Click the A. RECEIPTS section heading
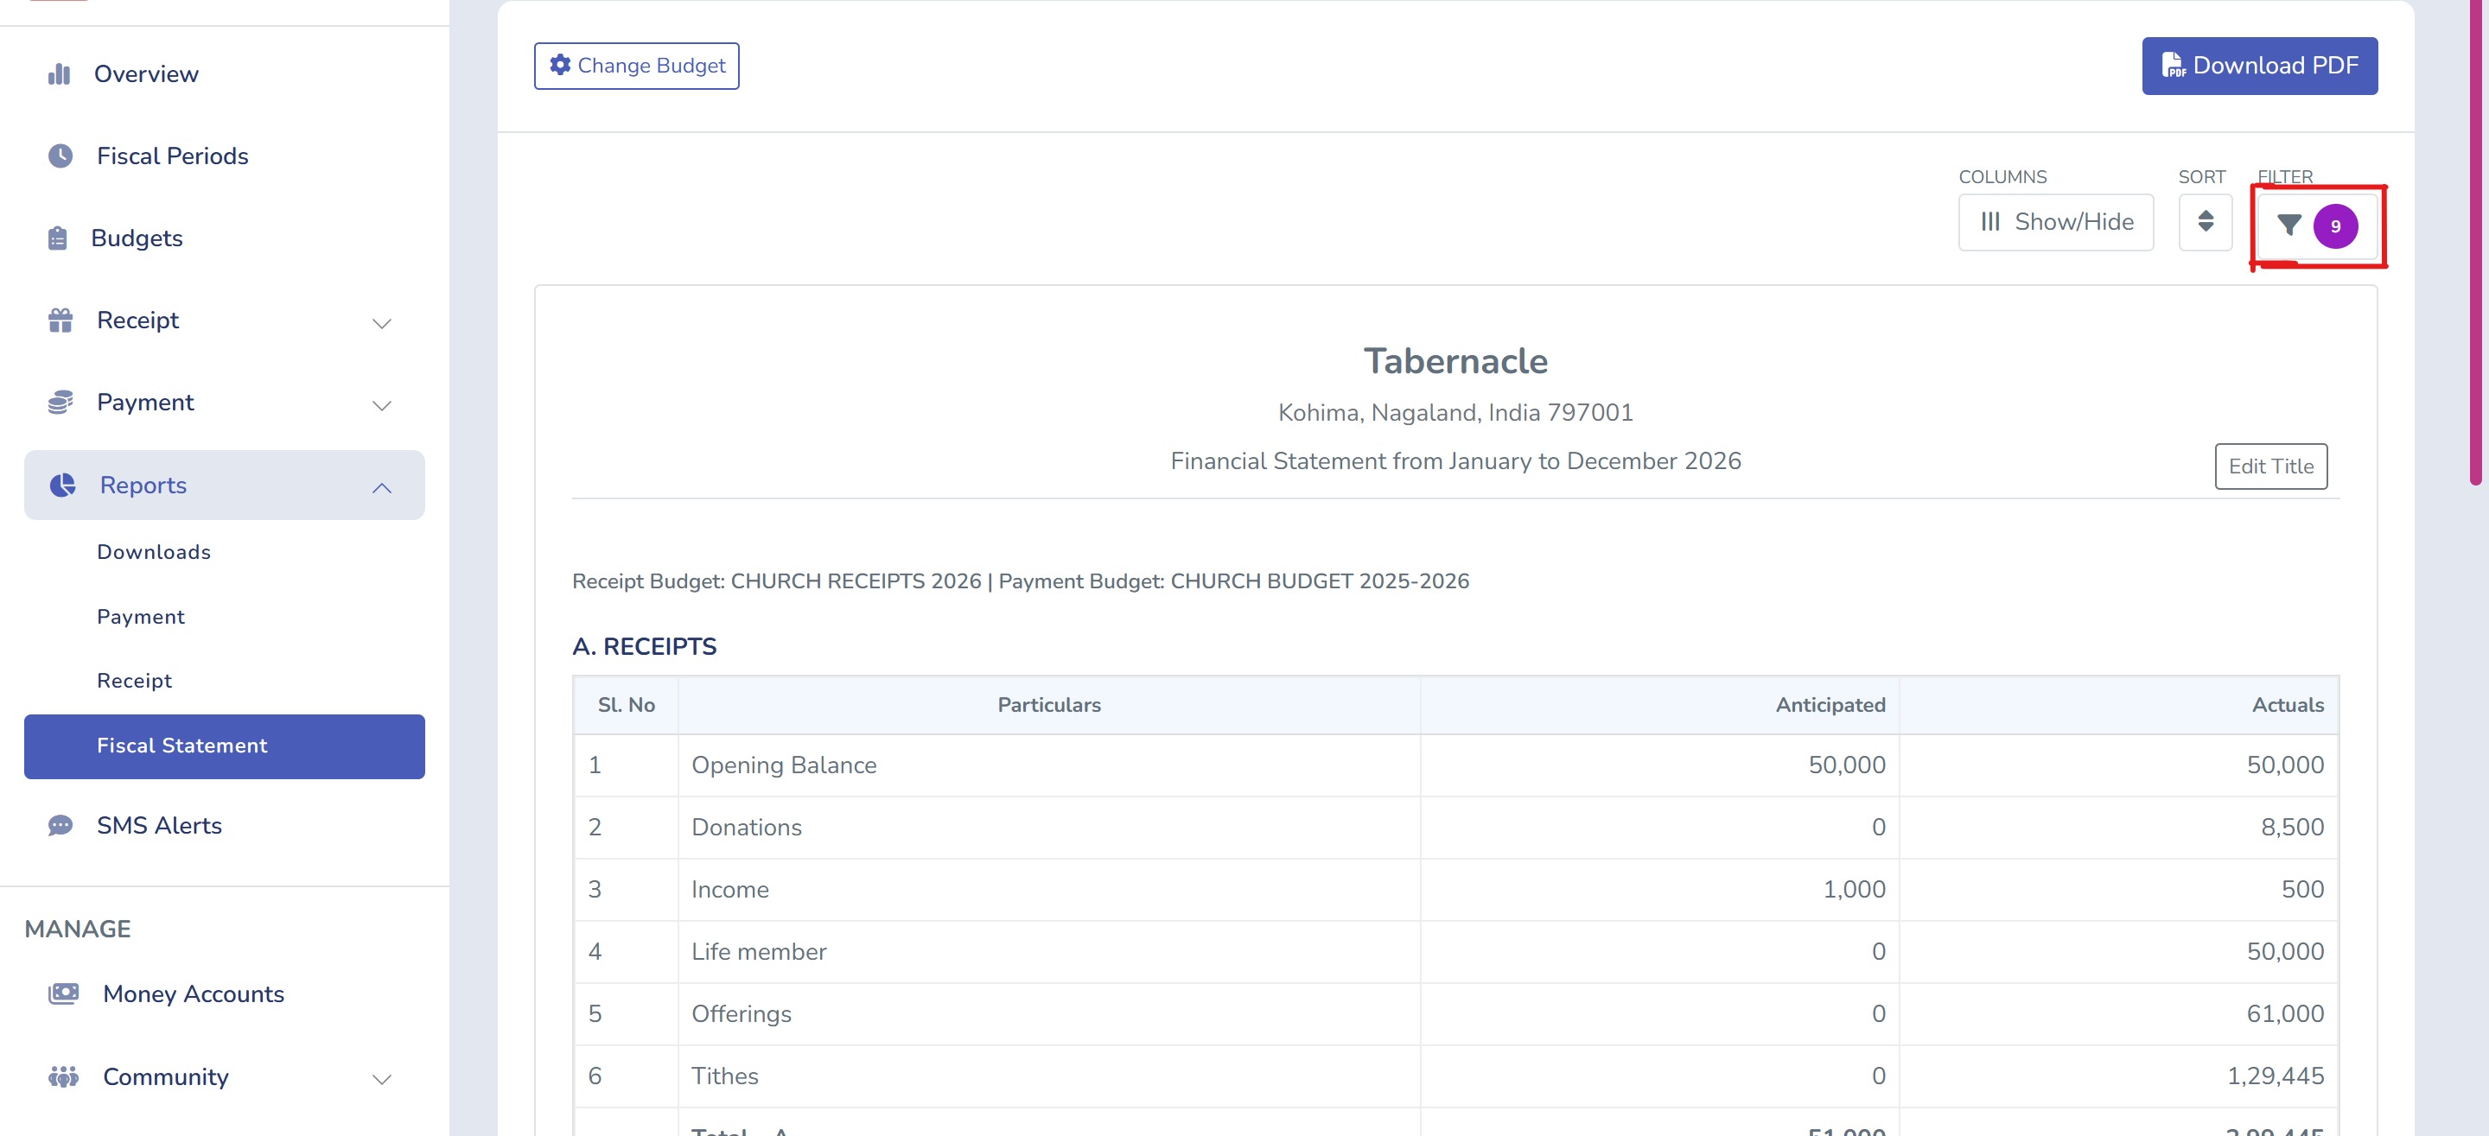The height and width of the screenshot is (1136, 2489). (x=645, y=647)
